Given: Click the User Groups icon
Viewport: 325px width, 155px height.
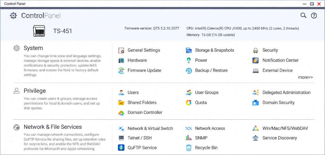Looking at the screenshot, I should pyautogui.click(x=189, y=93).
